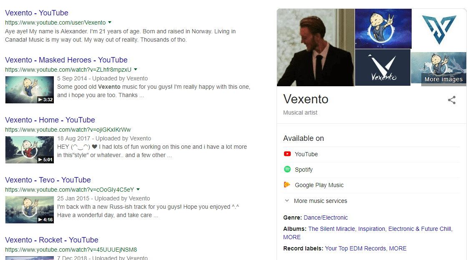Click the Home video watch URL
This screenshot has height=260, width=473.
[x=68, y=130]
